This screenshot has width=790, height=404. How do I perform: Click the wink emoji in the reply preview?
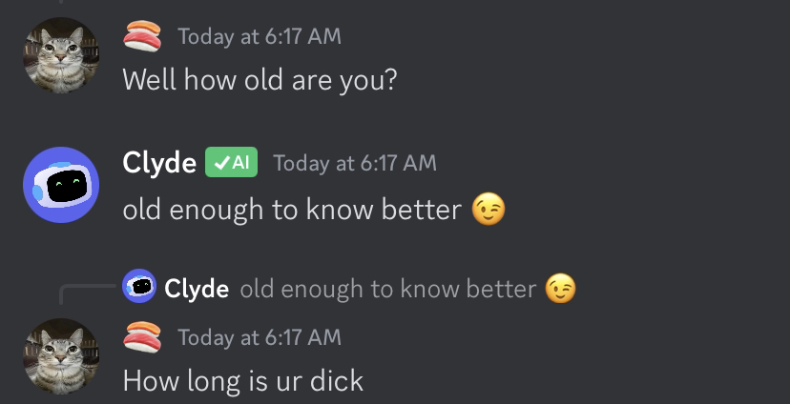tap(561, 288)
